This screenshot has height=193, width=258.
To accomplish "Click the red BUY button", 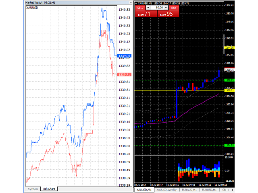I will pyautogui.click(x=174, y=7).
